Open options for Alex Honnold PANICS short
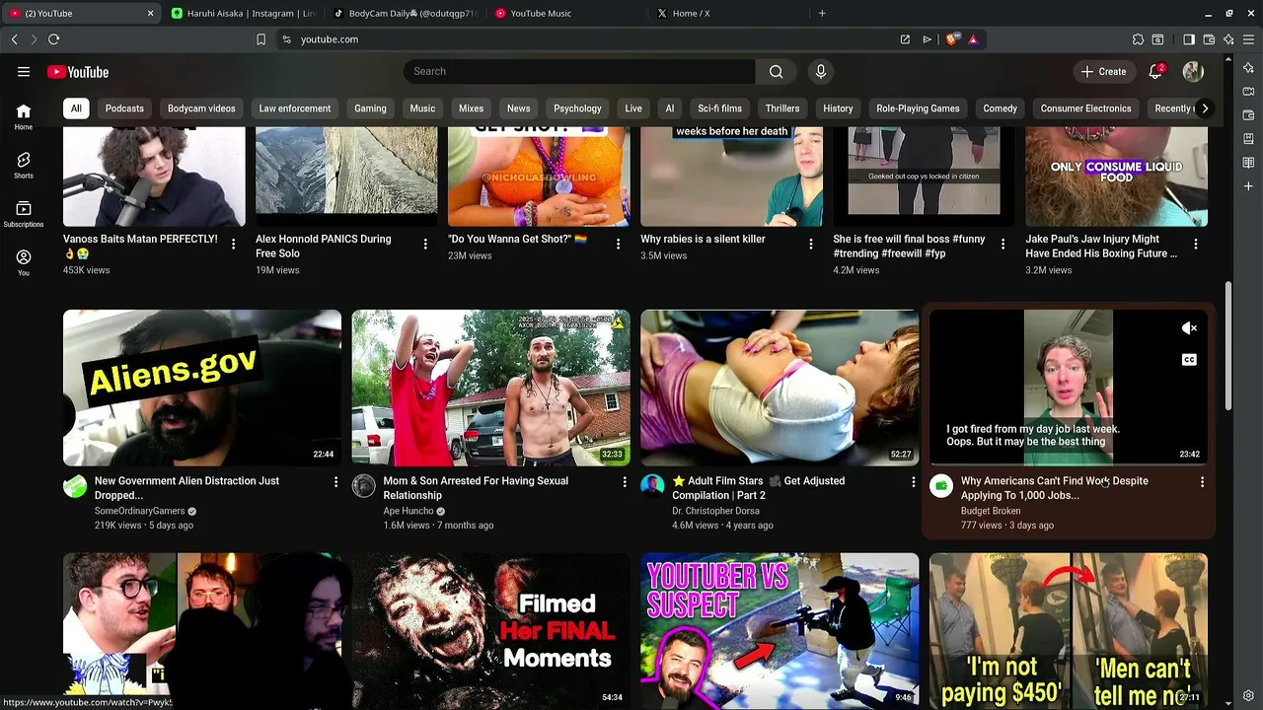 click(x=425, y=244)
